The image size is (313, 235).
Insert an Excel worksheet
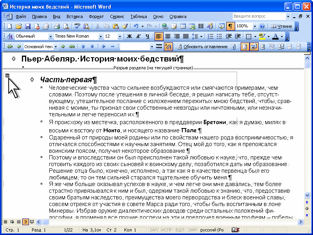pos(192,26)
